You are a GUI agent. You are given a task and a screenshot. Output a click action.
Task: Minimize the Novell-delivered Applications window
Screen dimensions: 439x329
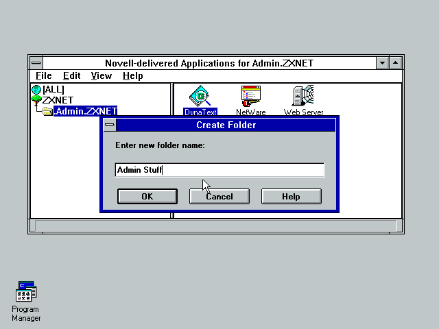pyautogui.click(x=382, y=63)
